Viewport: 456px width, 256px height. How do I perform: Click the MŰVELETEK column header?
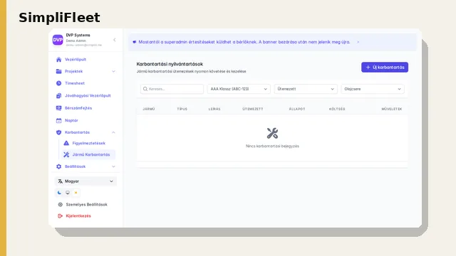[x=392, y=109]
